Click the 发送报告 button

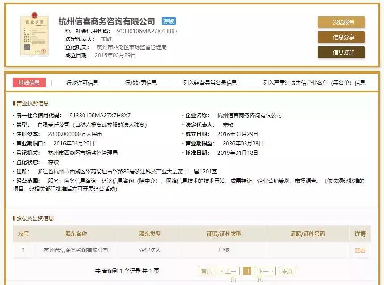(341, 21)
